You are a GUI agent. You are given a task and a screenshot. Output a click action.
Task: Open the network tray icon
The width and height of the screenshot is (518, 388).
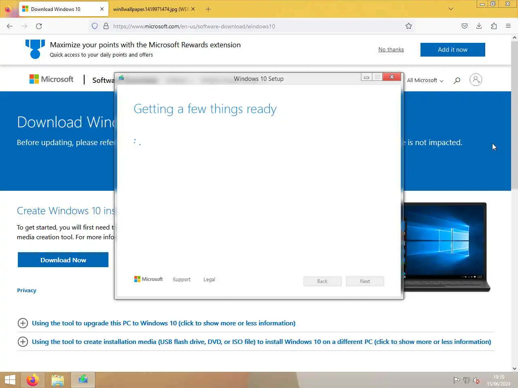click(x=467, y=380)
